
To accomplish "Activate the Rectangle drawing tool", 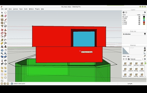I will tap(2, 20).
